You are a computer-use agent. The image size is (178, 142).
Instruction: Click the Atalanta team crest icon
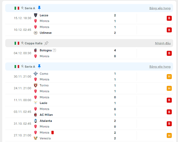(x=35, y=121)
